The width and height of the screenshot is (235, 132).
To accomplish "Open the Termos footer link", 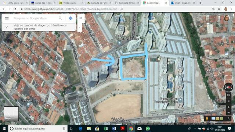I will coord(187,124).
